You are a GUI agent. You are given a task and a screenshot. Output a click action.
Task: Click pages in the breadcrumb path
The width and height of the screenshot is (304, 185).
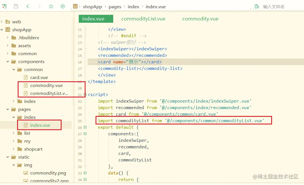(115, 7)
